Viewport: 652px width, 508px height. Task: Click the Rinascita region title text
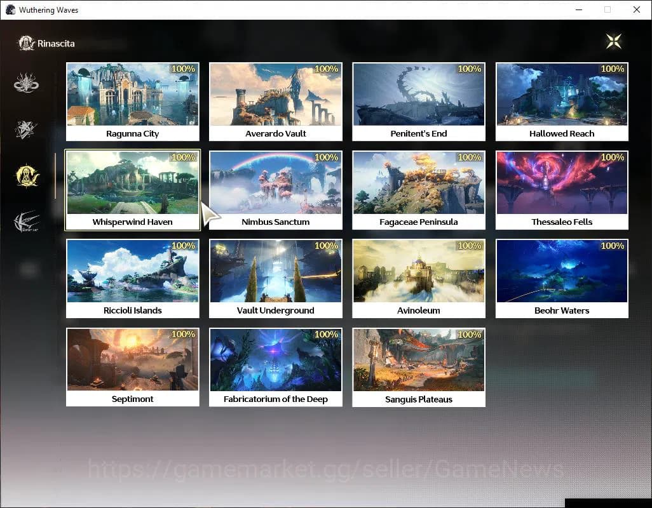click(x=56, y=43)
